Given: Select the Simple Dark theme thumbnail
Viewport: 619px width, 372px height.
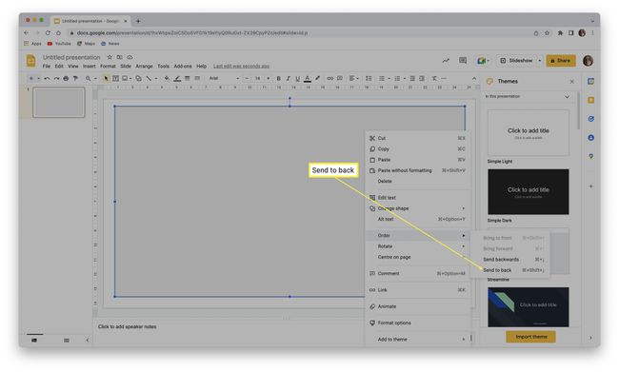Looking at the screenshot, I should pos(529,192).
